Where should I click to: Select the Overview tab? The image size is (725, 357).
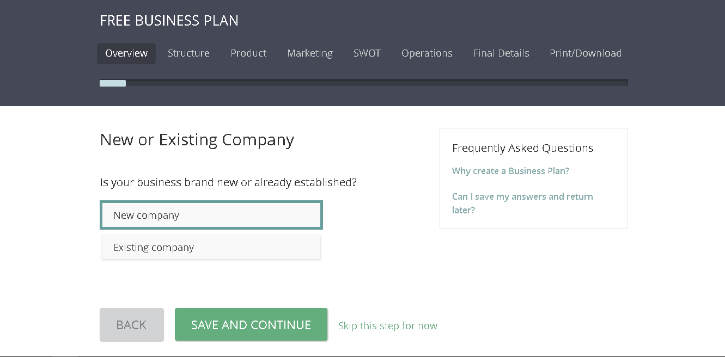pos(126,53)
